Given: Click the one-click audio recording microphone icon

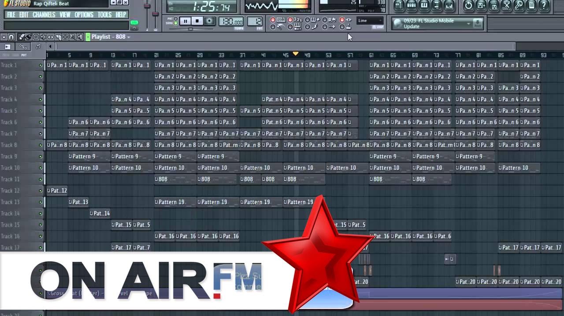Looking at the screenshot, I should point(519,5).
